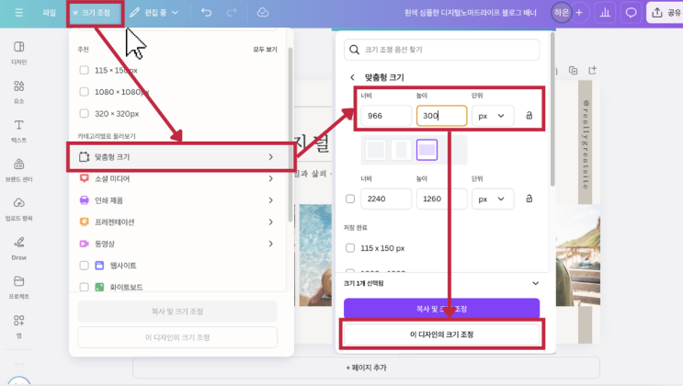Open the 프로젝트 projects panel
This screenshot has height=386, width=683.
pyautogui.click(x=18, y=288)
